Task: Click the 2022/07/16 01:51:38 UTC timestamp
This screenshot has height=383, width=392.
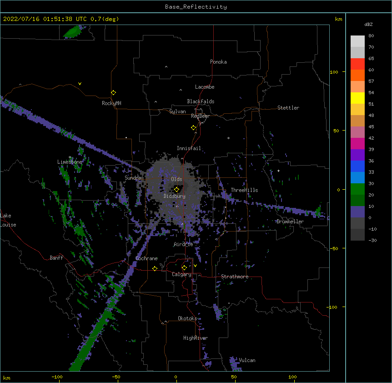Action: click(x=45, y=19)
